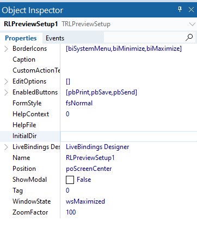This screenshot has width=197, height=232.
Task: Click the RLPreviewSetup1 component selector text
Action: [31, 24]
